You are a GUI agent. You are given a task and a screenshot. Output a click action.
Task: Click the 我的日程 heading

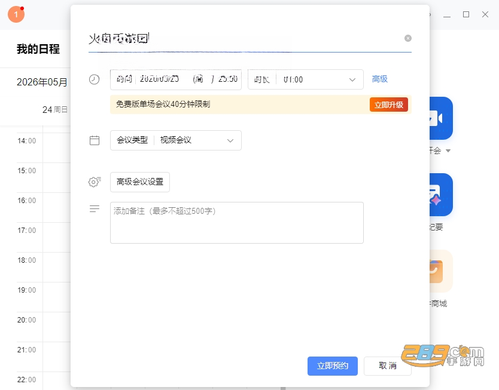coord(38,49)
